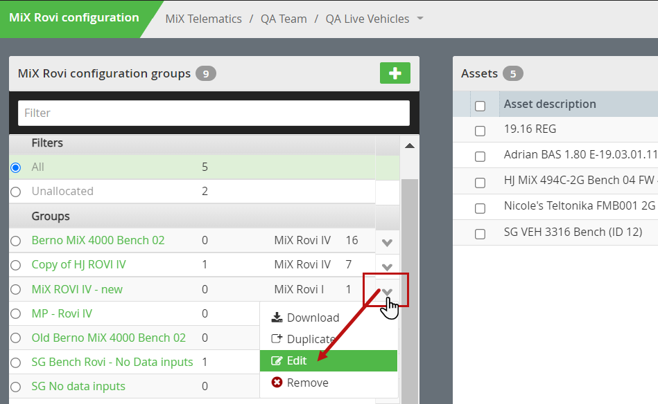Click the red Remove icon in menu
The image size is (658, 404).
click(x=277, y=383)
